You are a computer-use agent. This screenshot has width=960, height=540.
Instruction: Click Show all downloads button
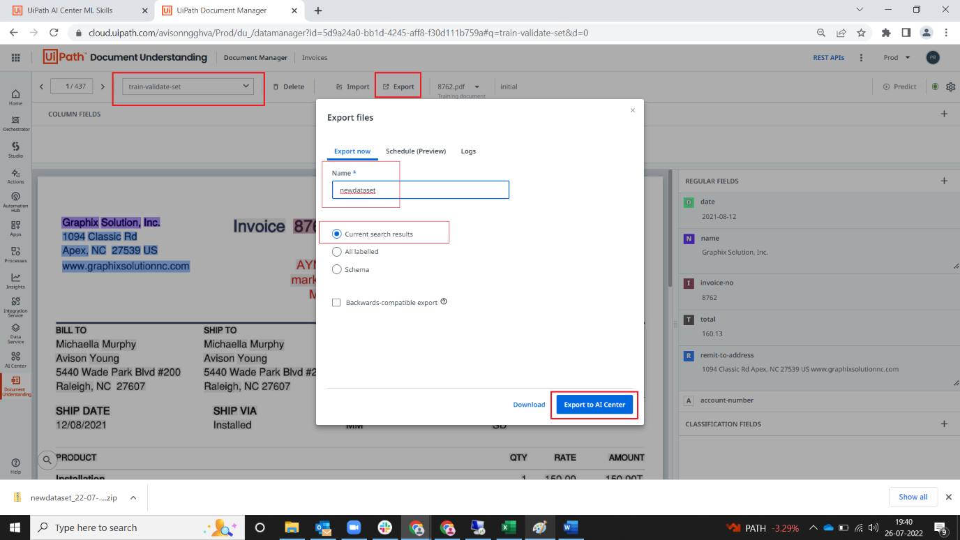click(x=913, y=497)
